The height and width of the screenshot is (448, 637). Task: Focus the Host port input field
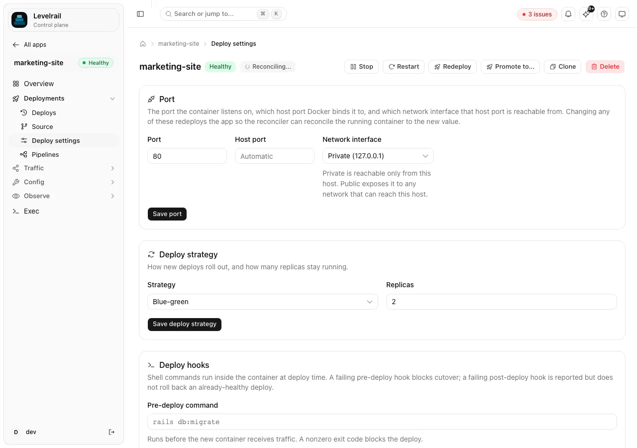pyautogui.click(x=275, y=156)
